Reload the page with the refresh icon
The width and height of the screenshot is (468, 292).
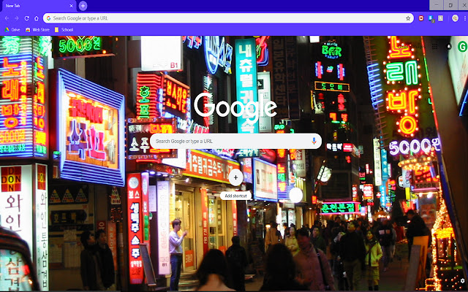coord(26,18)
